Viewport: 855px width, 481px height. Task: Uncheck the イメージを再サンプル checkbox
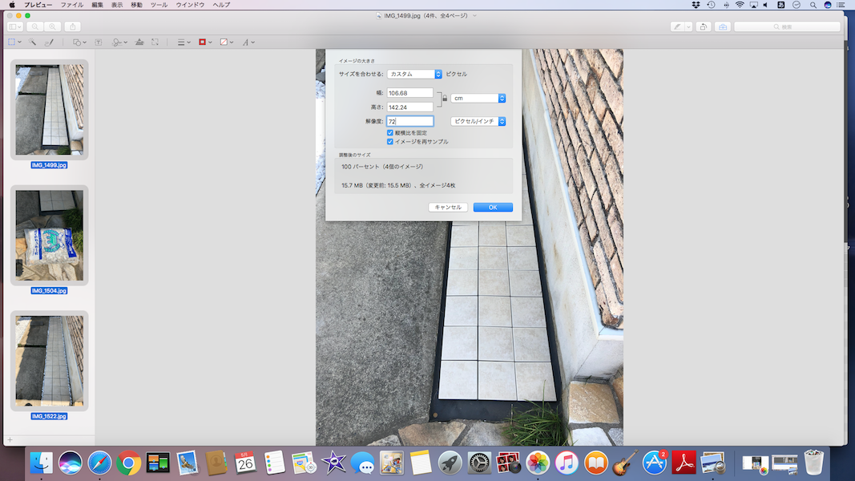coord(390,141)
